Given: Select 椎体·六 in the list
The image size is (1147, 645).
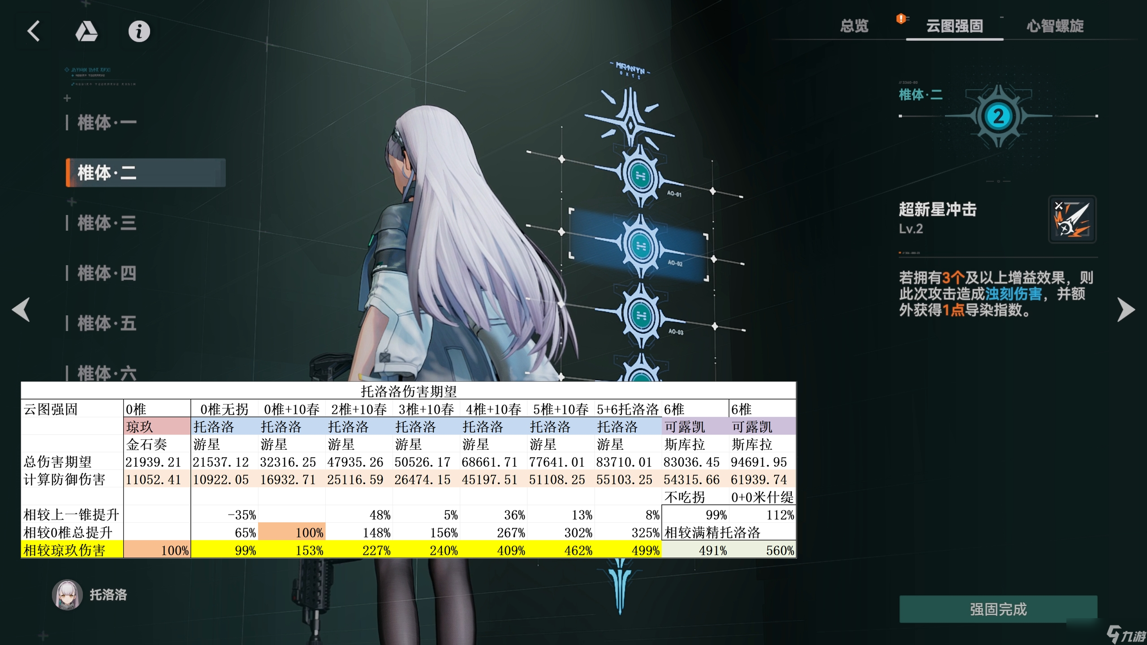Looking at the screenshot, I should 107,373.
